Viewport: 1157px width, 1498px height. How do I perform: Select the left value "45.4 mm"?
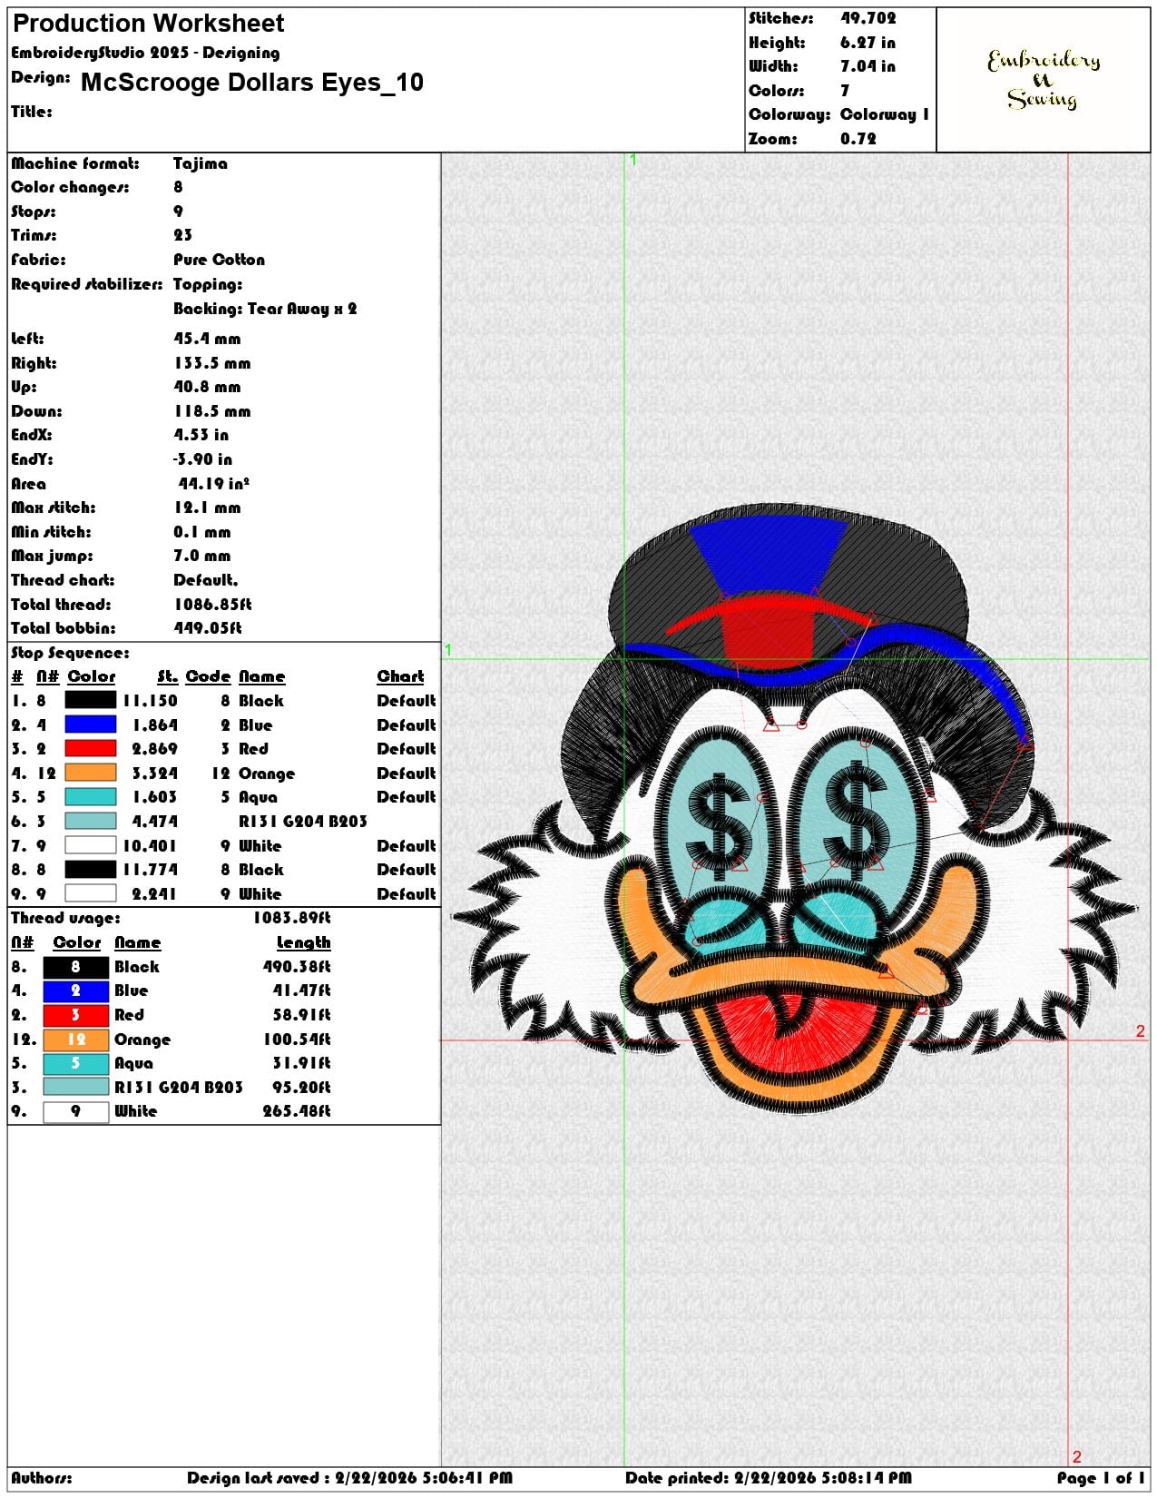click(207, 339)
